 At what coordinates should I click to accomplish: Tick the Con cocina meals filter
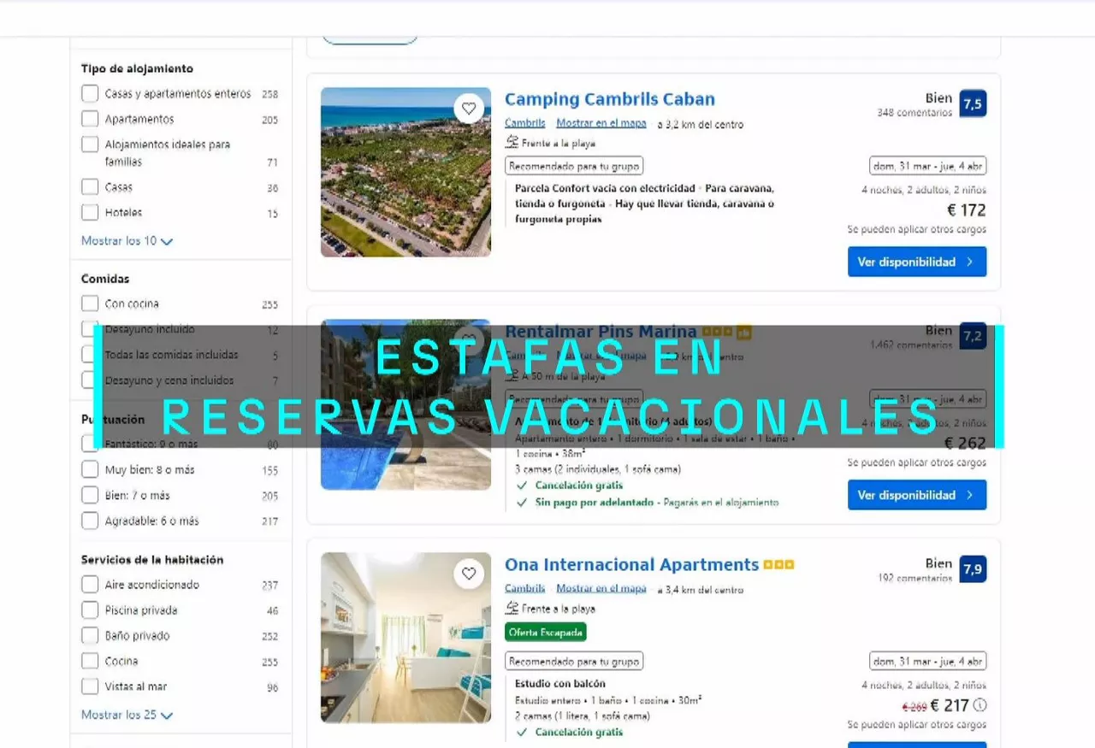pyautogui.click(x=90, y=303)
